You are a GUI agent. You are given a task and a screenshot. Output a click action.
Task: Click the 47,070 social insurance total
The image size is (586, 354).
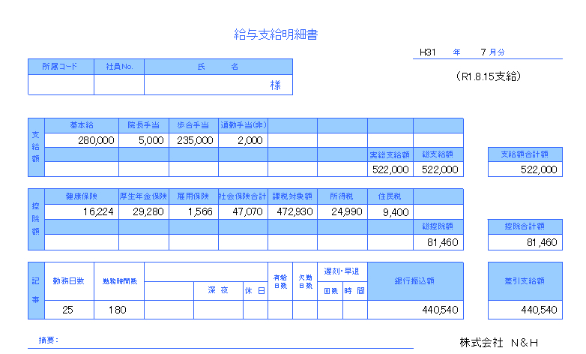(x=247, y=211)
